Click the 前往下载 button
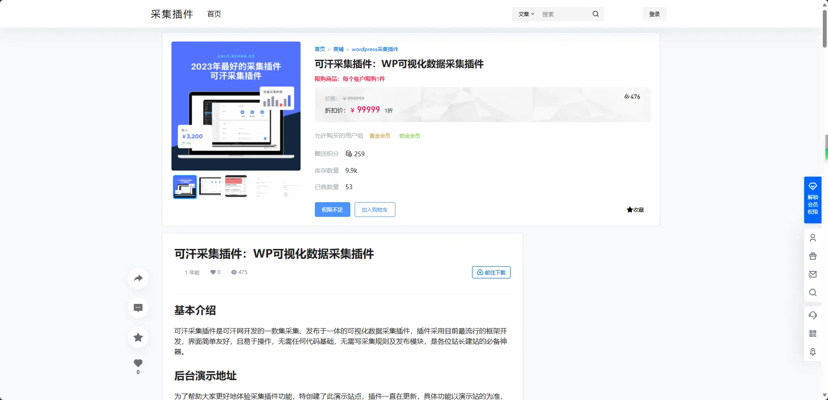This screenshot has width=828, height=400. (491, 272)
